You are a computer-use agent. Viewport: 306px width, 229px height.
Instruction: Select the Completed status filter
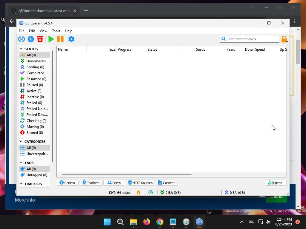(35, 73)
